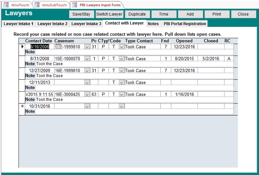Select the current record arrow marker
259x175 pixels.
pyautogui.click(x=22, y=47)
